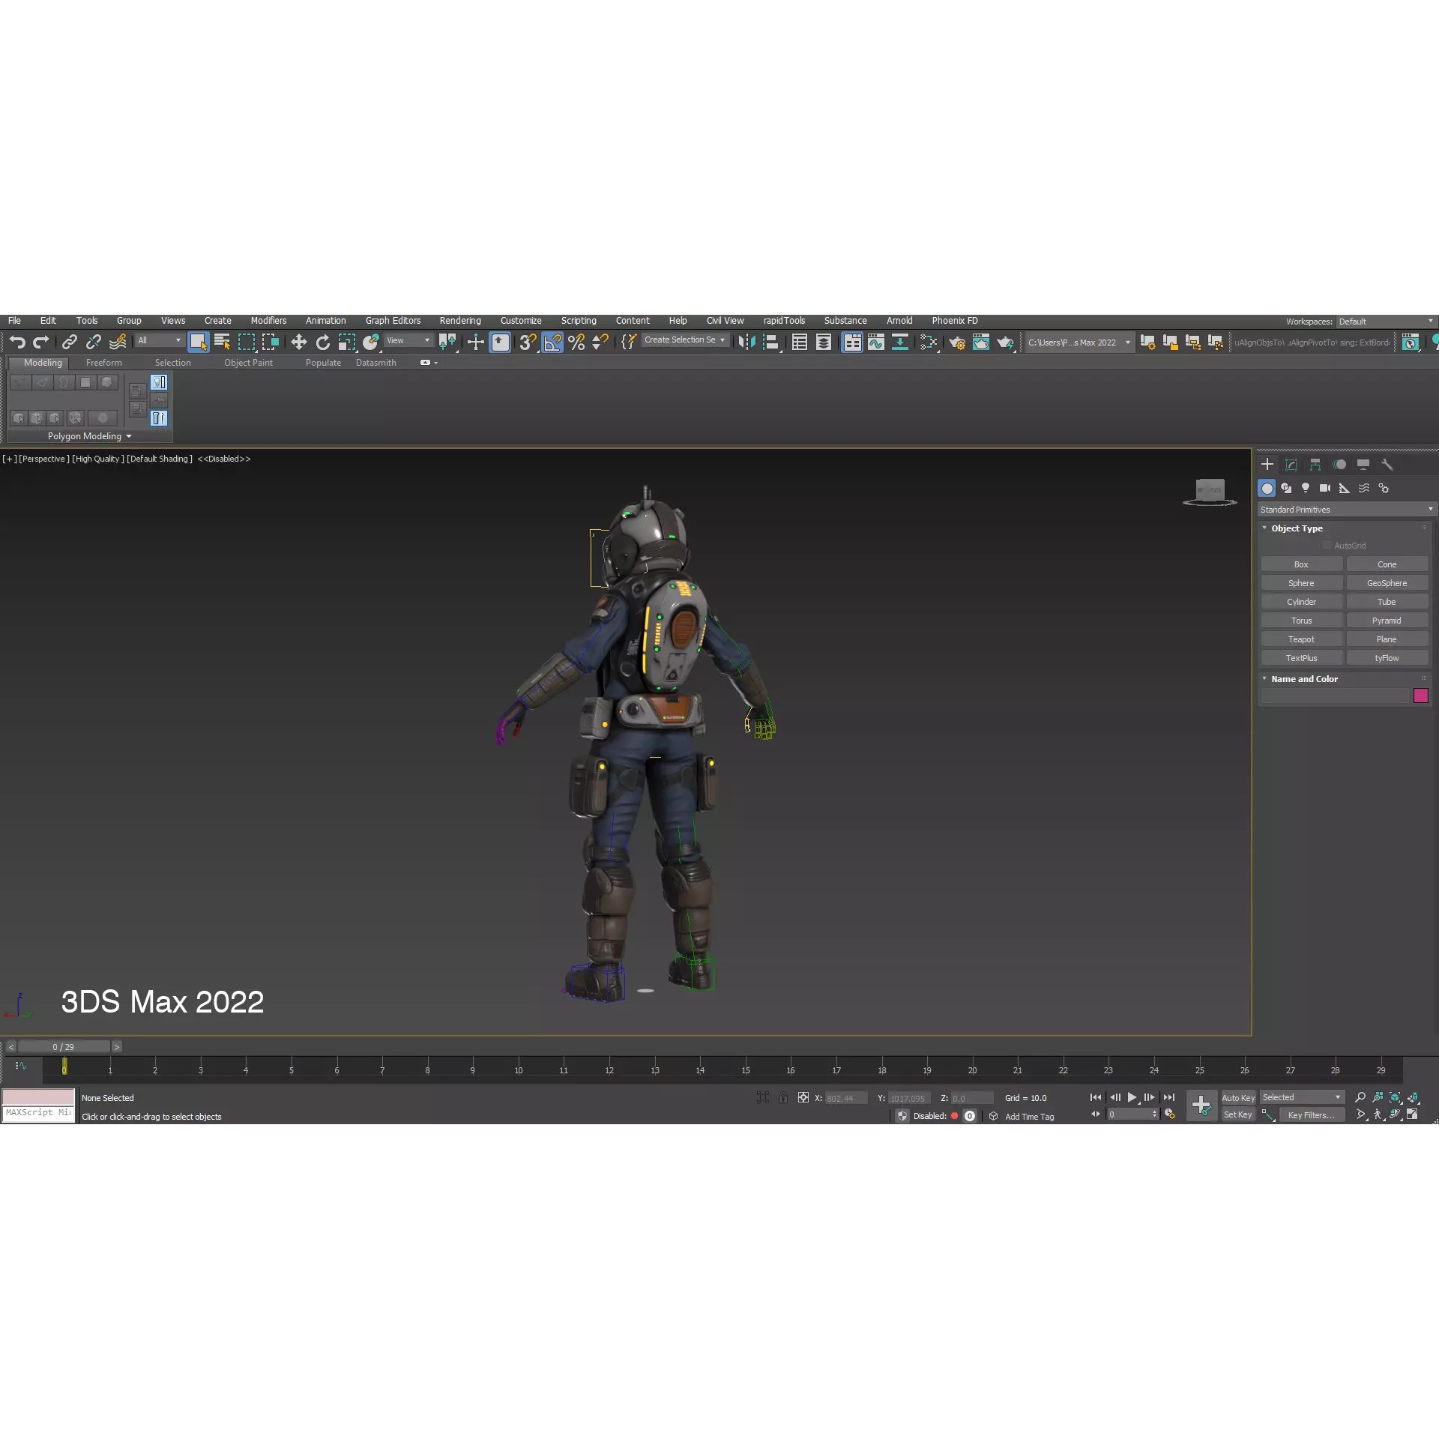Toggle Key Mode next to the frame spinner
Image resolution: width=1439 pixels, height=1439 pixels.
[x=1096, y=1114]
